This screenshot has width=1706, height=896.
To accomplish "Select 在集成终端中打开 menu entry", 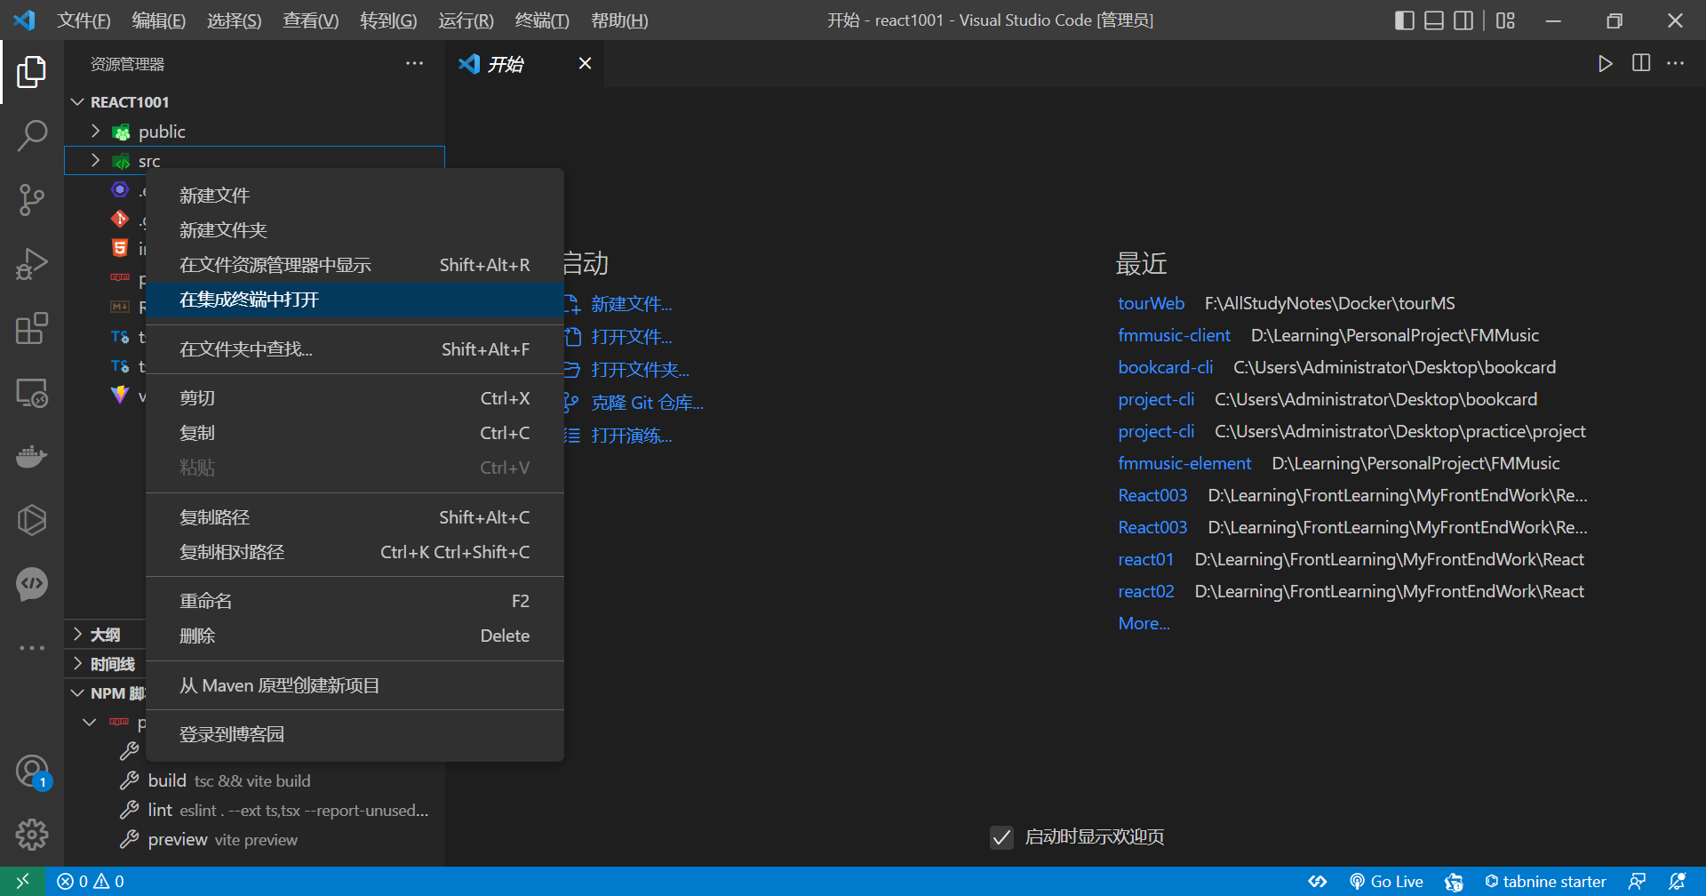I will 355,300.
